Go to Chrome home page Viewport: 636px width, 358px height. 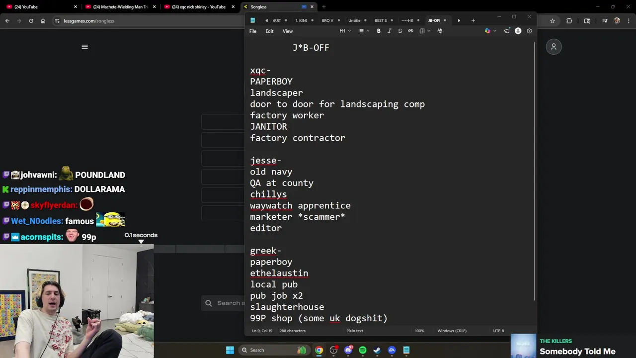pos(43,21)
